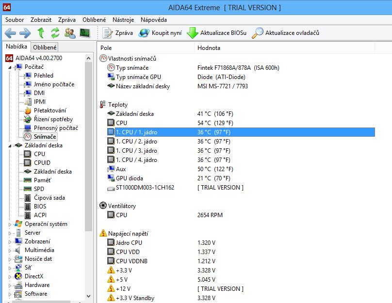The width and height of the screenshot is (392, 303).
Task: Select the SPD tree item
Action: point(34,189)
